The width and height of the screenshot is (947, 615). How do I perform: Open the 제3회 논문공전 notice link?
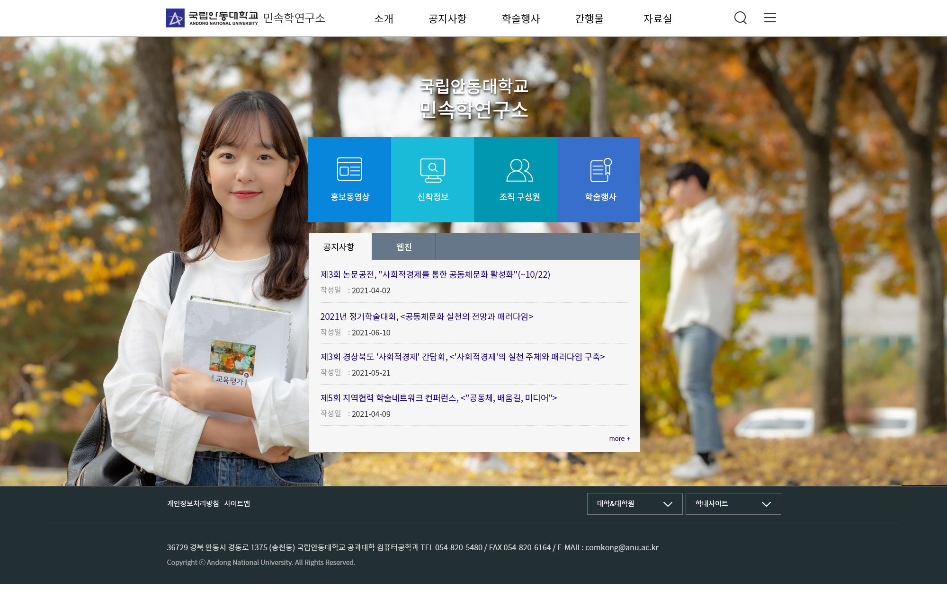(435, 274)
